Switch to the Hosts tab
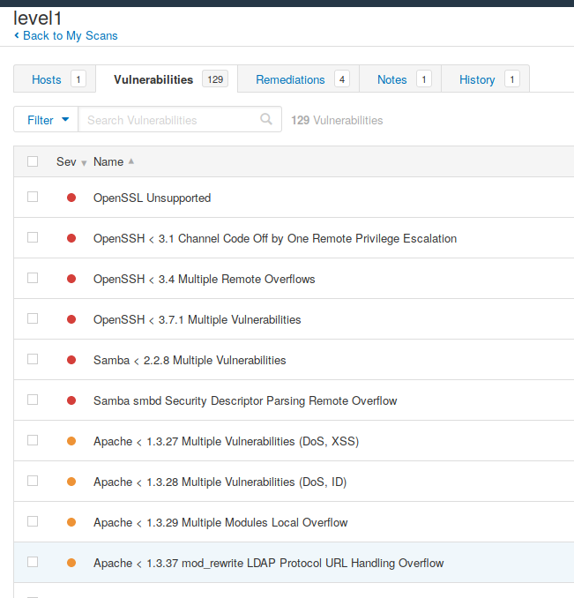Viewport: 574px width, 598px height. 55,79
